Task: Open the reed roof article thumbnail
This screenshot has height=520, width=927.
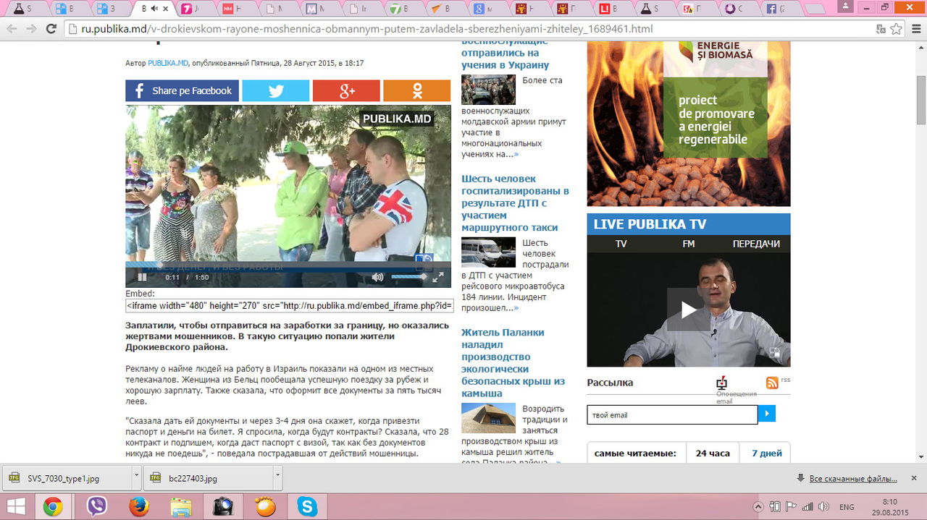Action: click(488, 418)
